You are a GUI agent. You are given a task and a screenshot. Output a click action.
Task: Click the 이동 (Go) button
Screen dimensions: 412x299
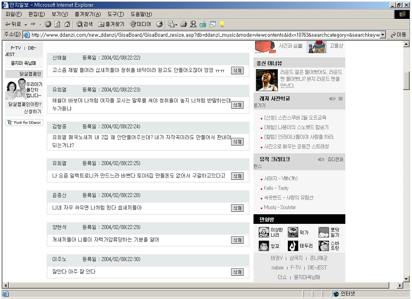[398, 35]
